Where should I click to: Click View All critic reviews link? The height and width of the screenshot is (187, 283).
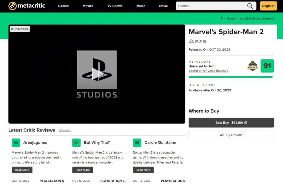(x=65, y=130)
